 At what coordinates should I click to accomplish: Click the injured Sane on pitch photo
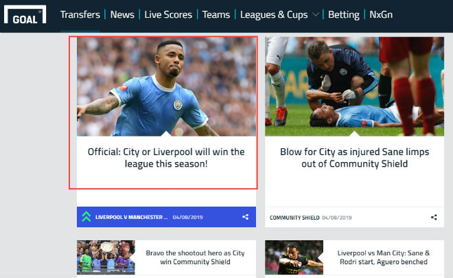click(x=354, y=86)
